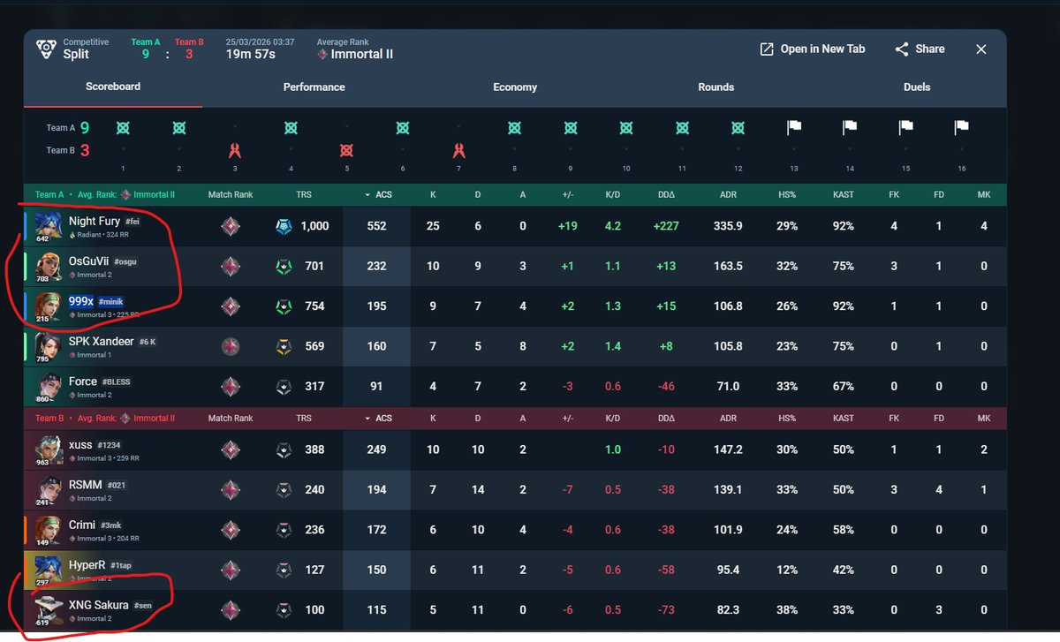
Task: Open HyperR player name link
Action: click(x=88, y=564)
